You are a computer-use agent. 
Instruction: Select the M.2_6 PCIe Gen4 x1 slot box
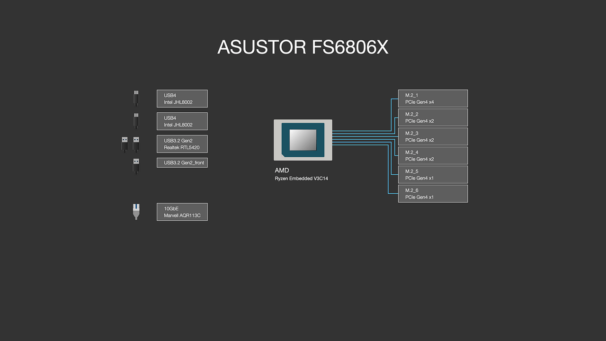tap(433, 193)
